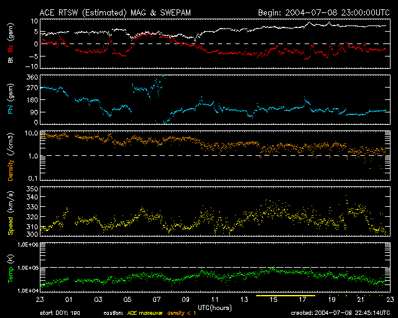Click the orange Density axis label
Viewport: 398px width, 318px height.
coord(10,157)
